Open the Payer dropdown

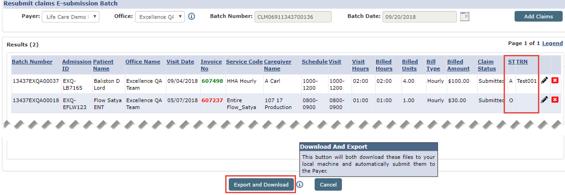(70, 17)
